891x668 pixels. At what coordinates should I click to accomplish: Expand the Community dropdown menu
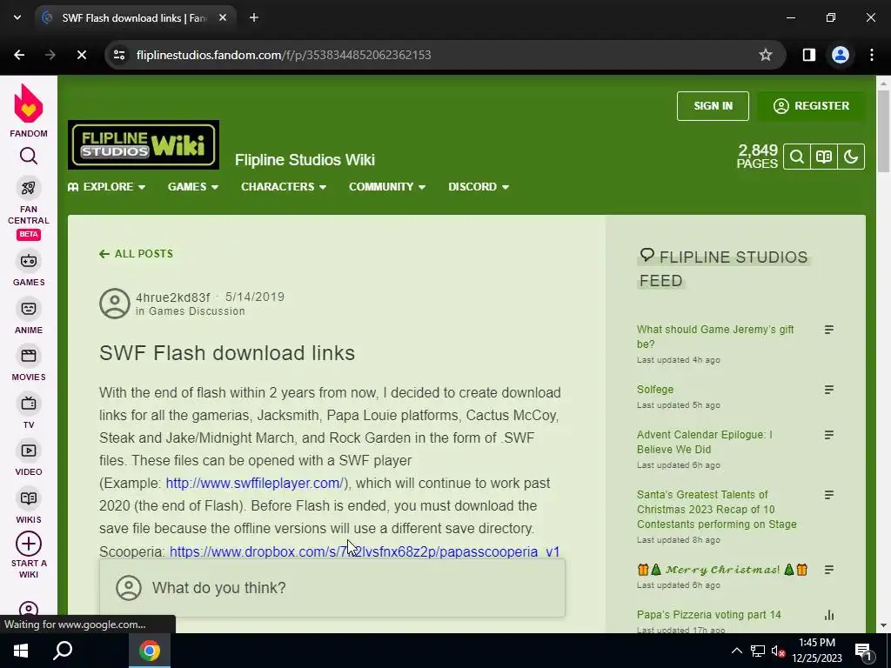coord(387,187)
